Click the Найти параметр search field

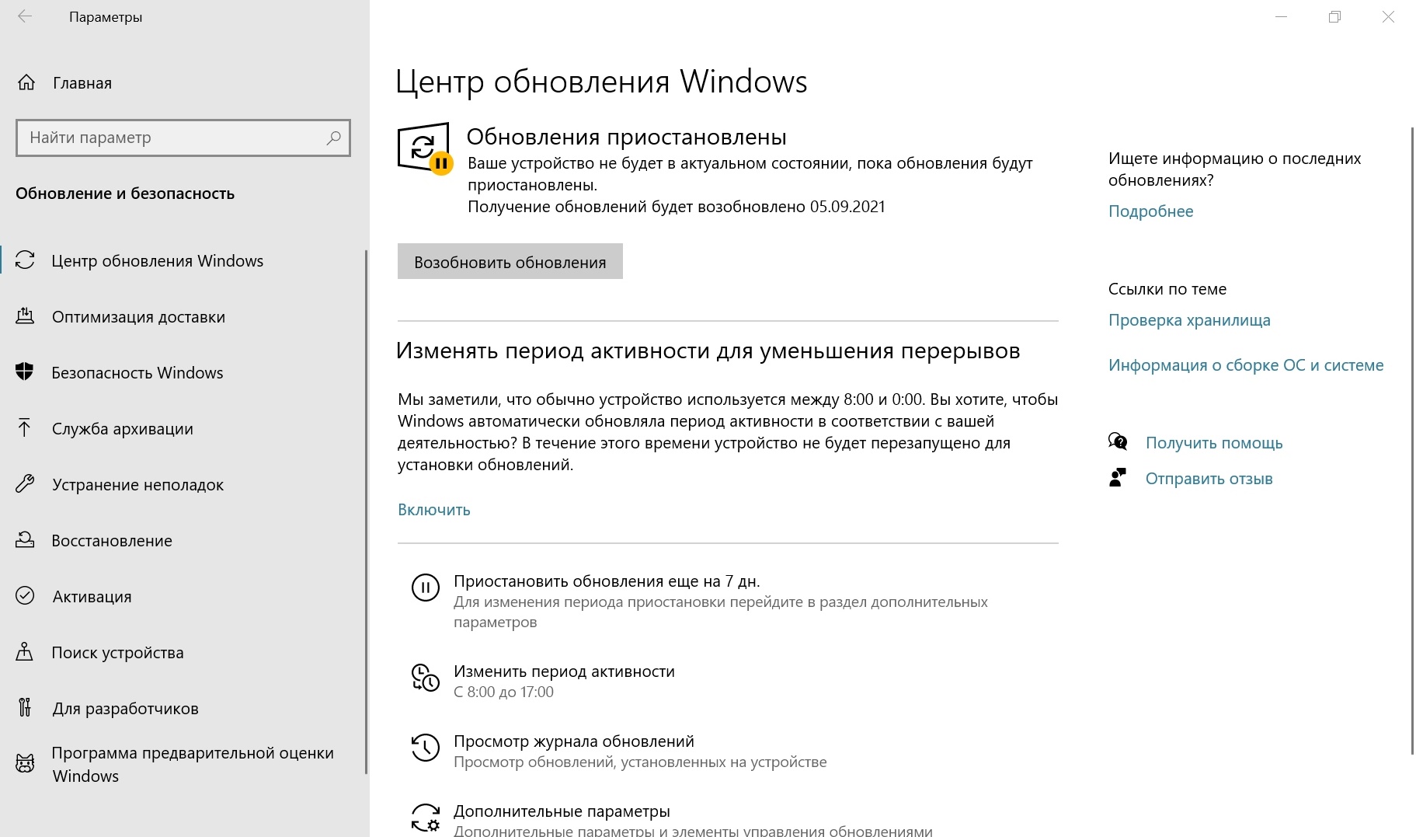pos(183,138)
